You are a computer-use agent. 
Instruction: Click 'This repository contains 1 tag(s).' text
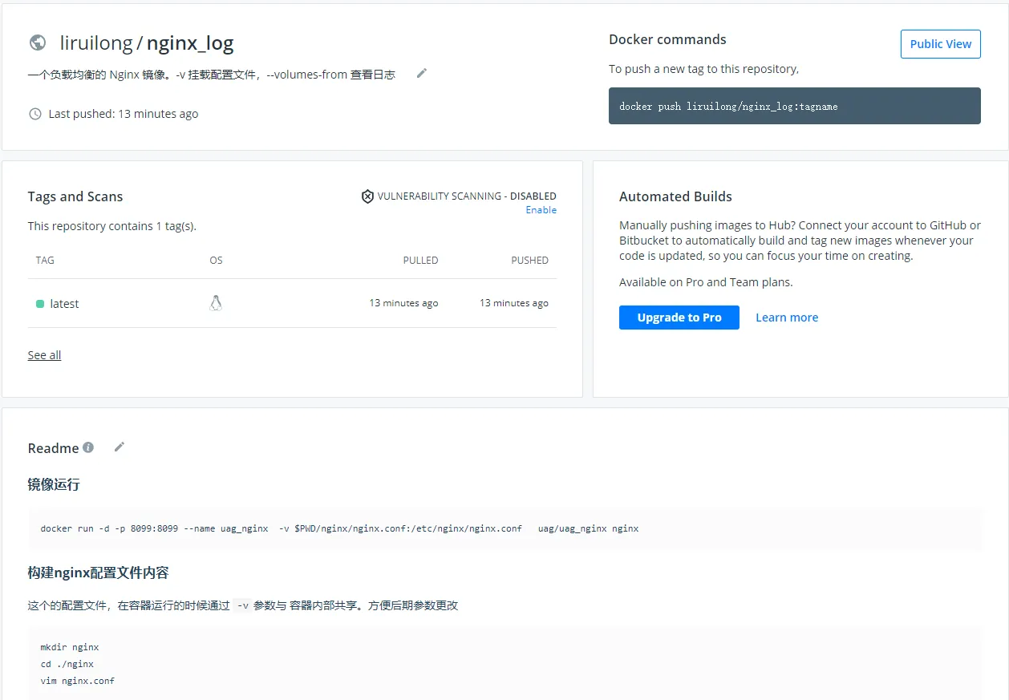tap(112, 226)
